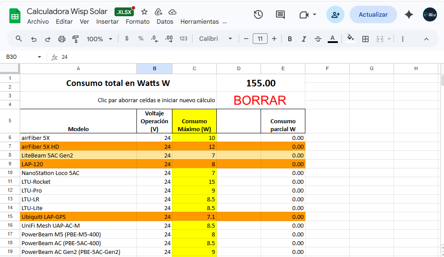Toggle italic formatting
This screenshot has height=257, width=444.
coord(304,39)
